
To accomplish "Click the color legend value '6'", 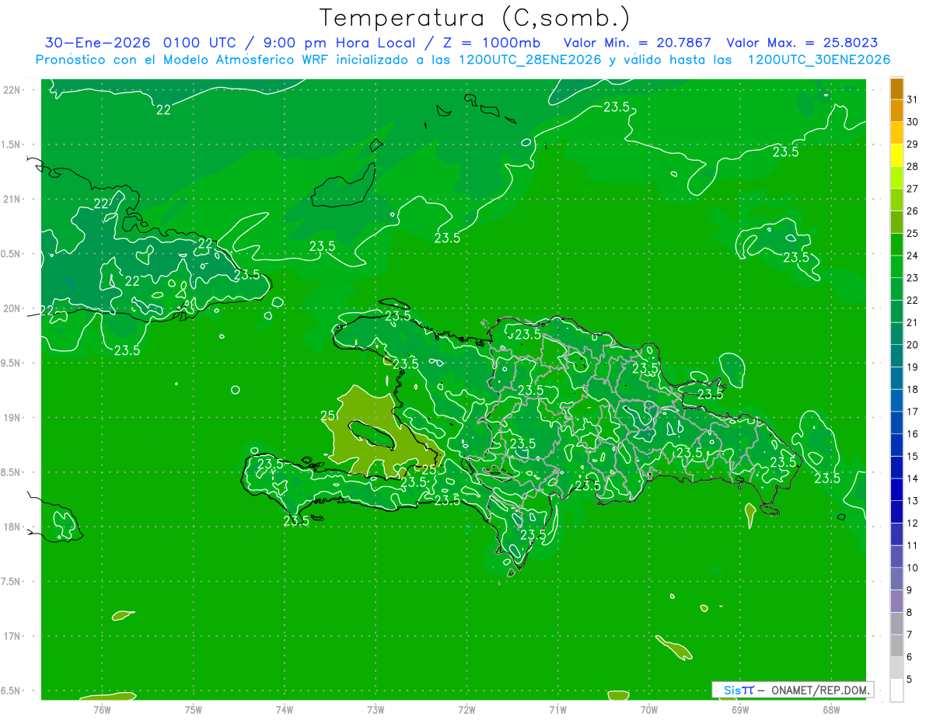I will pyautogui.click(x=909, y=657).
